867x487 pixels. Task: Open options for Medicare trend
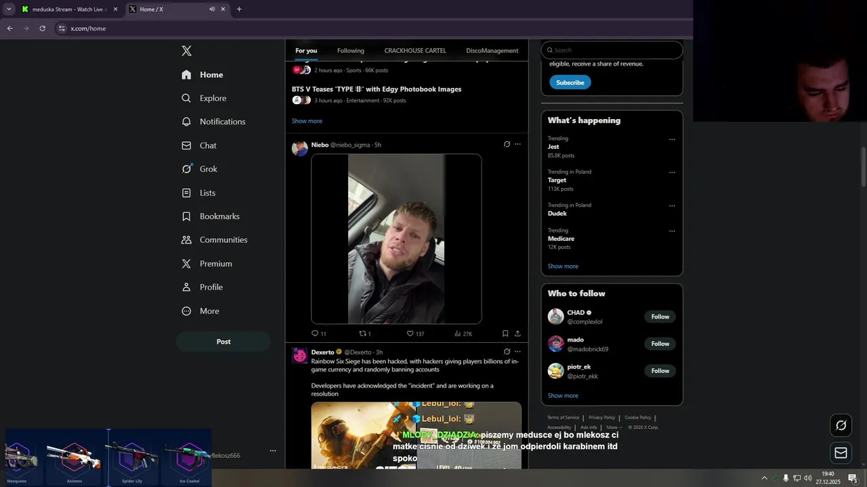click(672, 231)
